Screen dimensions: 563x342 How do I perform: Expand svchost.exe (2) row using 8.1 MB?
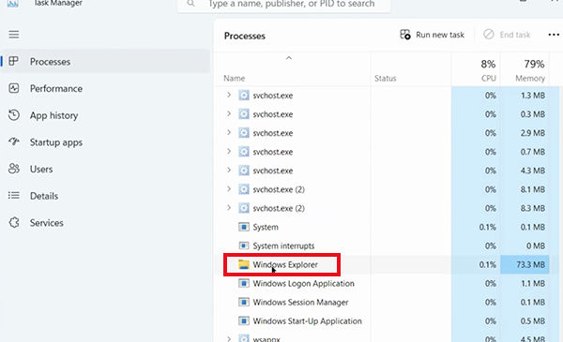229,189
